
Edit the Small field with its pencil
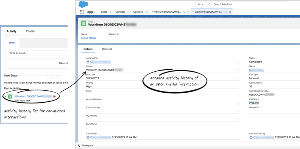238,94
